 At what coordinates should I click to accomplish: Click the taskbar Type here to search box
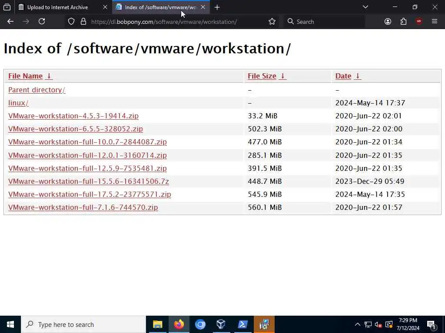(83, 324)
